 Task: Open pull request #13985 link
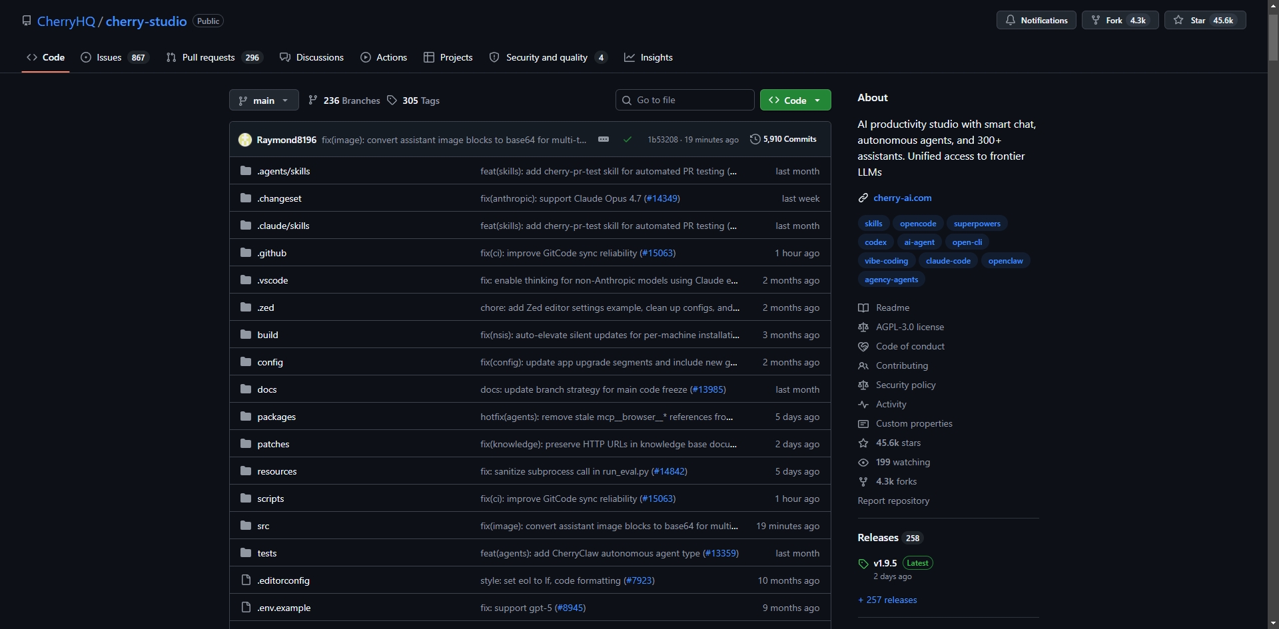(x=708, y=389)
